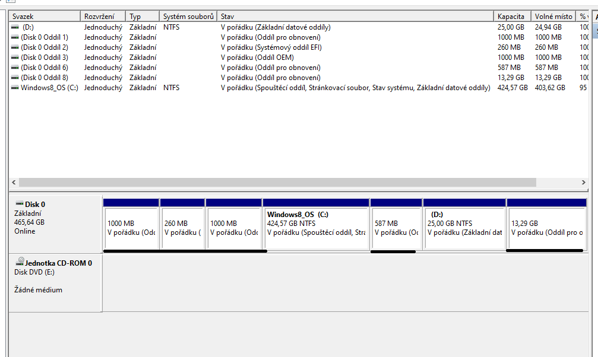Select the 587 MB partition block
The image size is (598, 357).
click(x=395, y=228)
